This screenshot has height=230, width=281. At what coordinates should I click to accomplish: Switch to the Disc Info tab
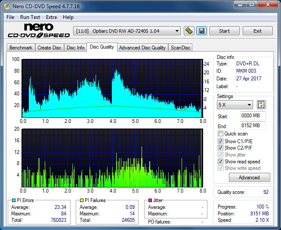tap(75, 48)
